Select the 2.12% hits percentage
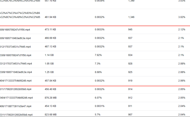190x117 pixels. pyautogui.click(x=182, y=29)
